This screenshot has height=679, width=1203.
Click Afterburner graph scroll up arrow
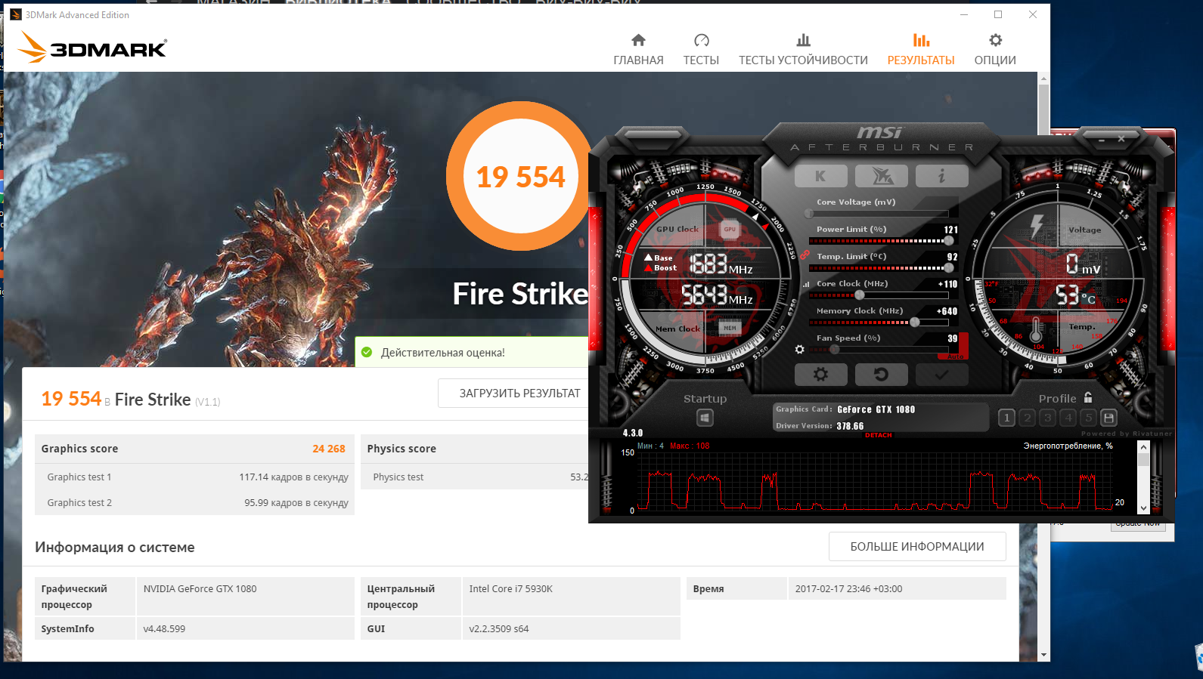[1143, 447]
